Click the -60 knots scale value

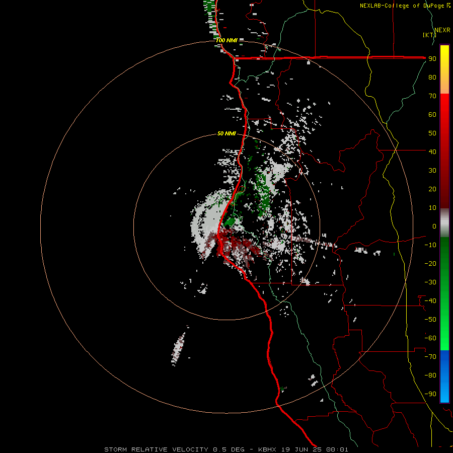(430, 338)
